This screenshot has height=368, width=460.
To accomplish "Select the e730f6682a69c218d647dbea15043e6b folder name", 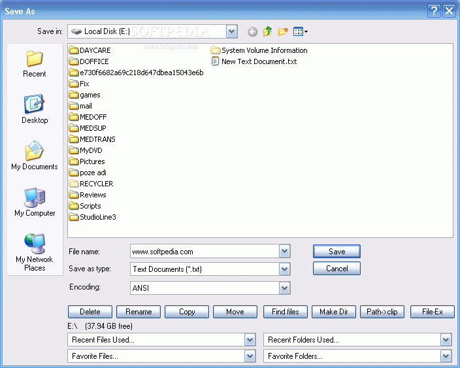I will tap(142, 73).
